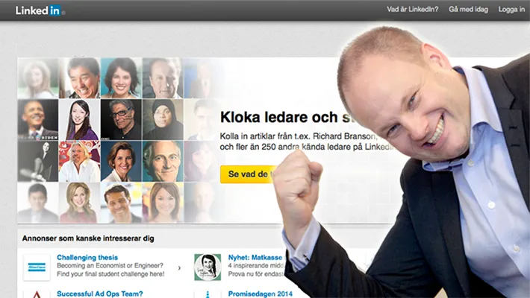Select the man in white shirt on red background thumbnail
The height and width of the screenshot is (298, 530).
pos(79,162)
